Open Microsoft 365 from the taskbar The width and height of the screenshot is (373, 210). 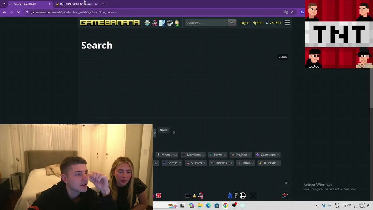[191, 206]
